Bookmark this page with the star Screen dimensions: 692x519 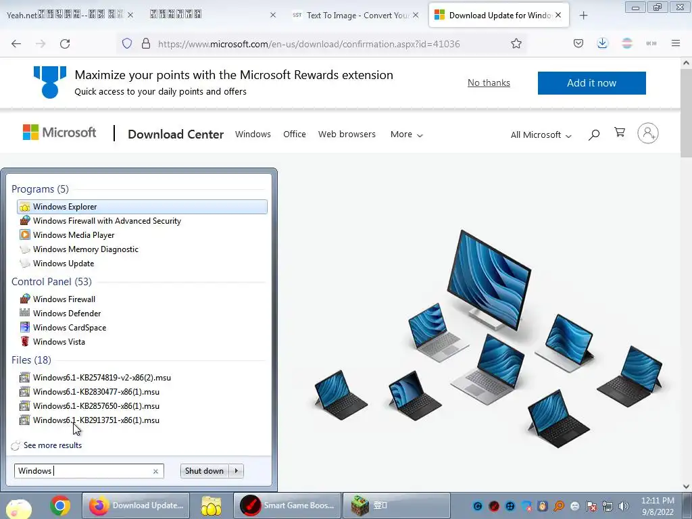[516, 44]
